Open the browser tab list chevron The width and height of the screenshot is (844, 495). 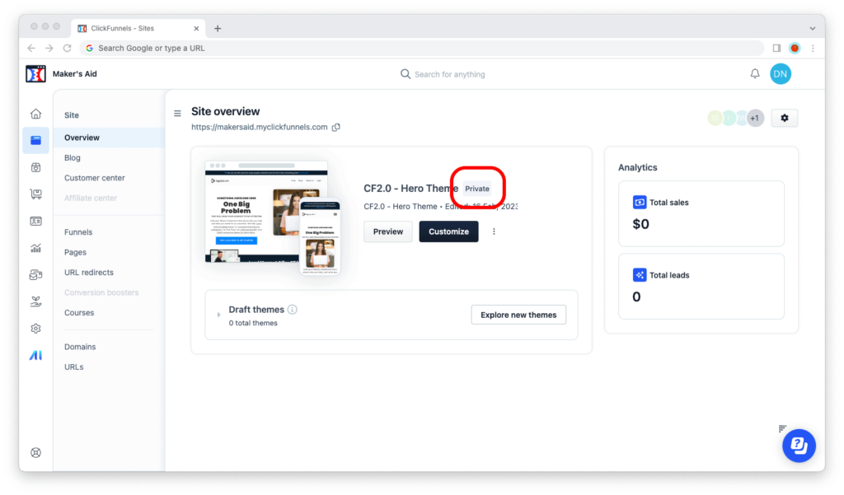click(x=812, y=29)
